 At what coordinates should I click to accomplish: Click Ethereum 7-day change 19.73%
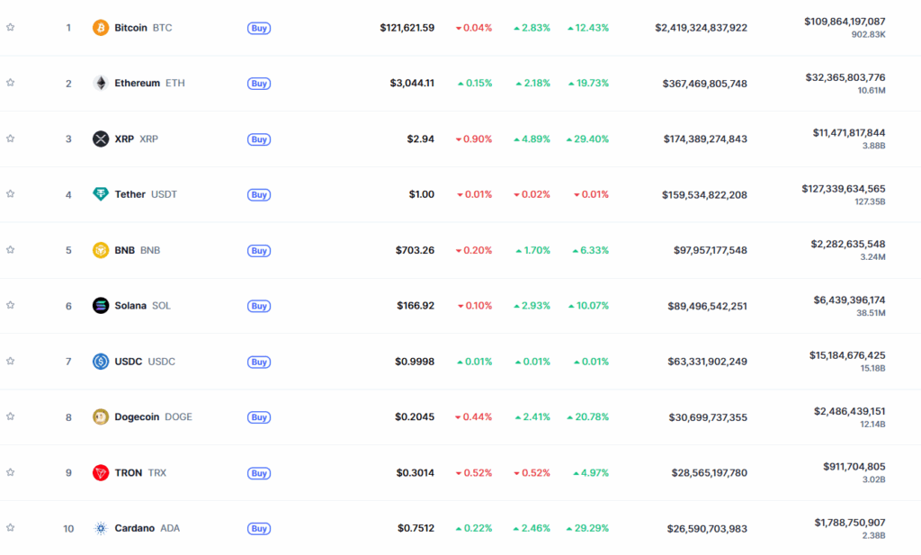tap(588, 83)
